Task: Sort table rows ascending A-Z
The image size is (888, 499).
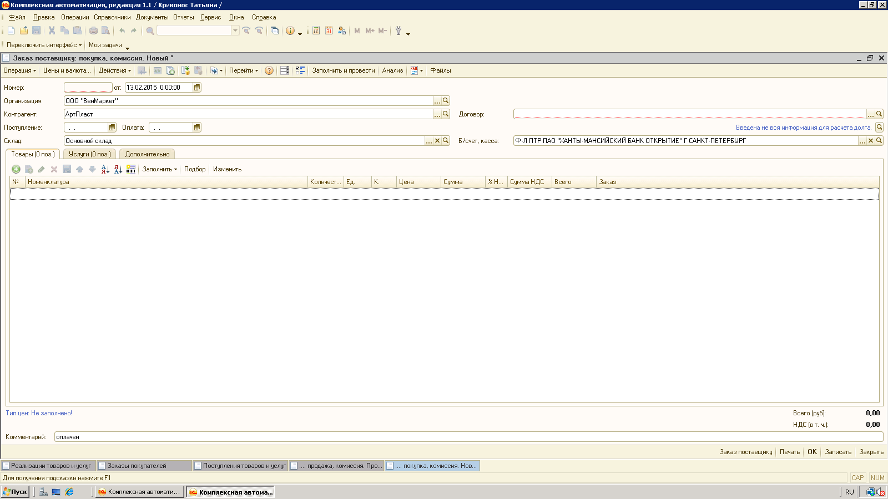Action: [x=105, y=169]
